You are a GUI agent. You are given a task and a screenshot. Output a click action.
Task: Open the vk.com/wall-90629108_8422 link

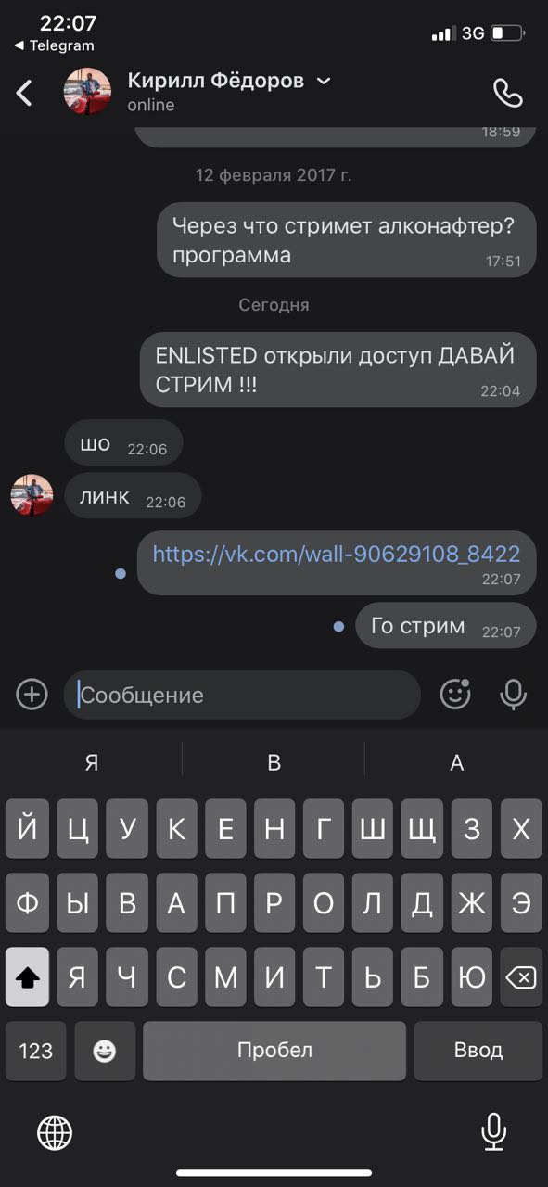tap(336, 554)
